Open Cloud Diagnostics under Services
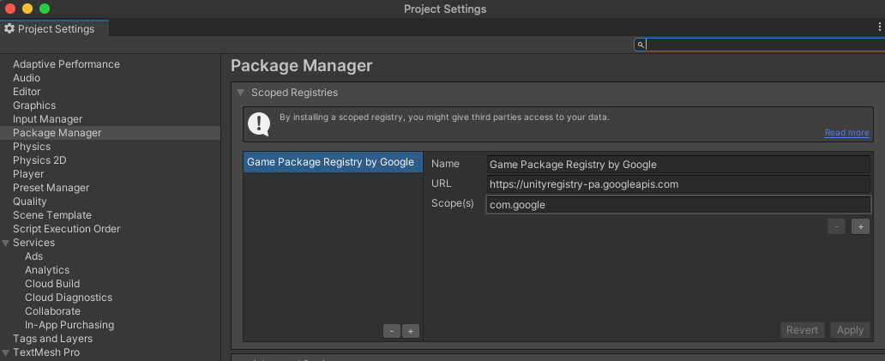The width and height of the screenshot is (885, 361). tap(69, 298)
